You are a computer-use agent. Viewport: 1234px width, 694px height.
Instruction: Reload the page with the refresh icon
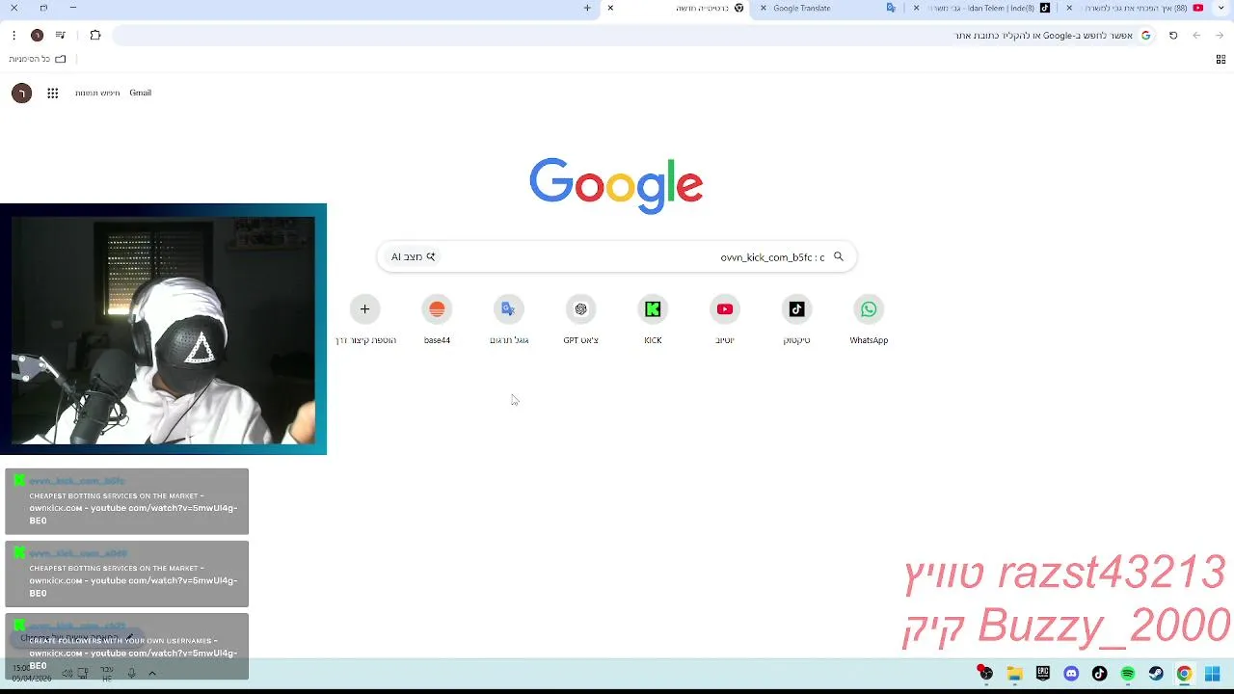pyautogui.click(x=1173, y=36)
